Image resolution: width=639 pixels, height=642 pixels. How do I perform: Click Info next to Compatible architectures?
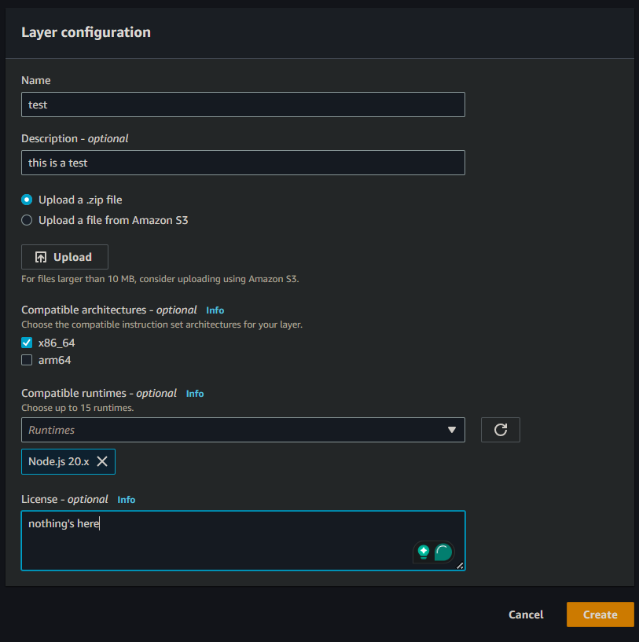pos(215,310)
